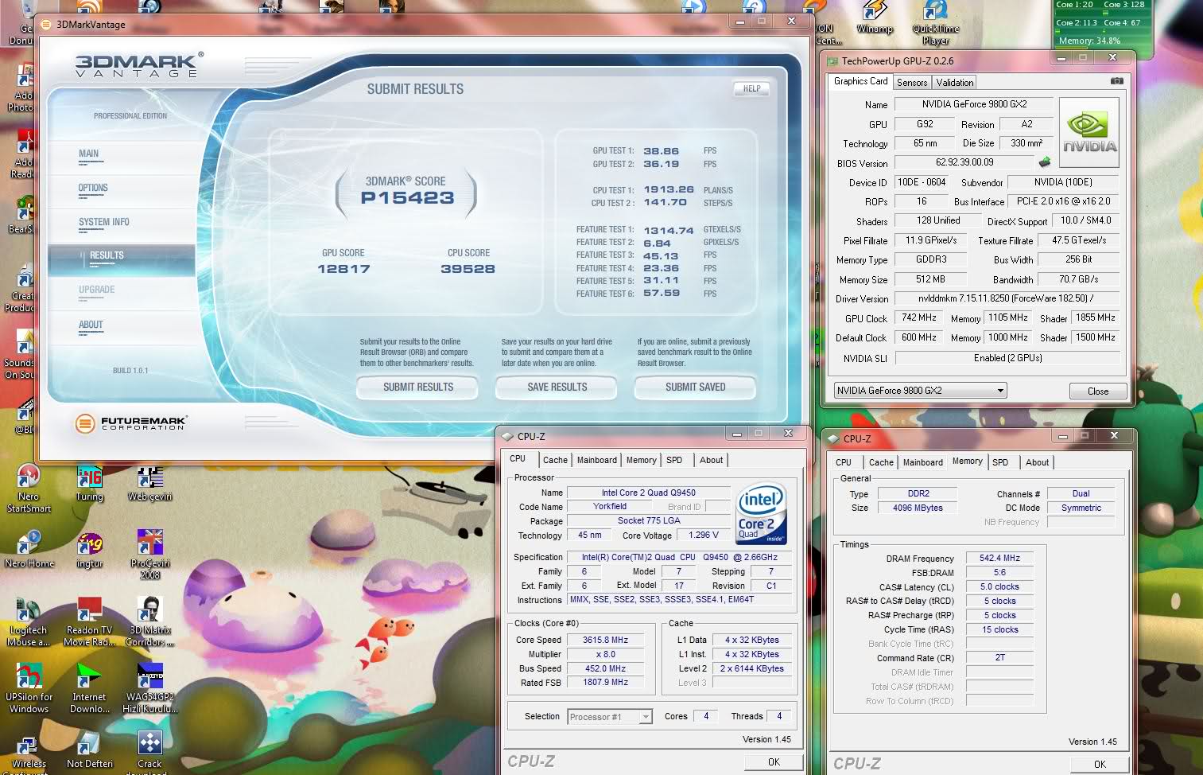Click the NVIDIA logo in GPU-Z

point(1089,132)
